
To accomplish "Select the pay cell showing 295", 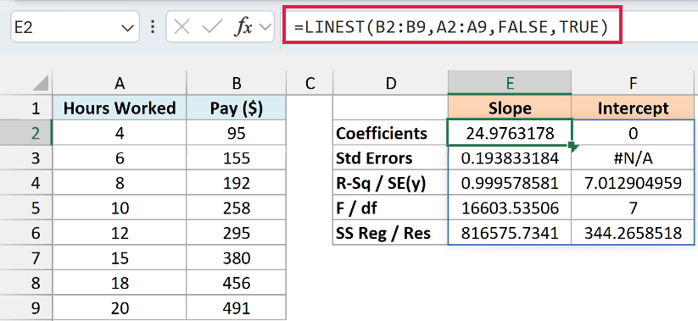I will (x=237, y=233).
